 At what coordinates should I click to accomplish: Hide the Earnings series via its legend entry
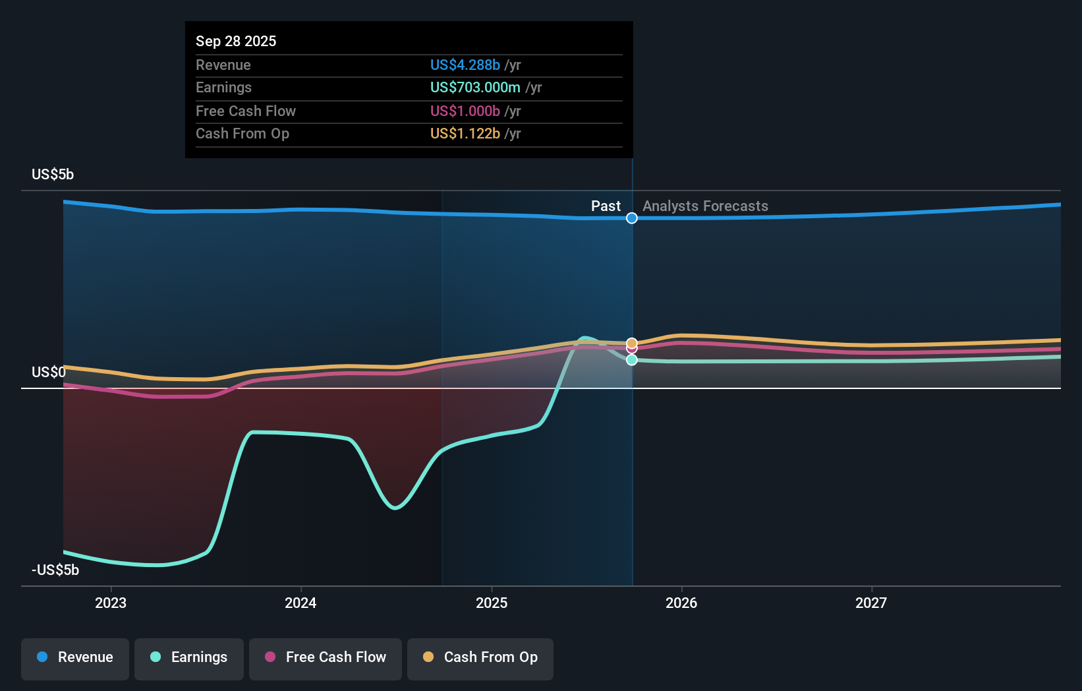[188, 657]
